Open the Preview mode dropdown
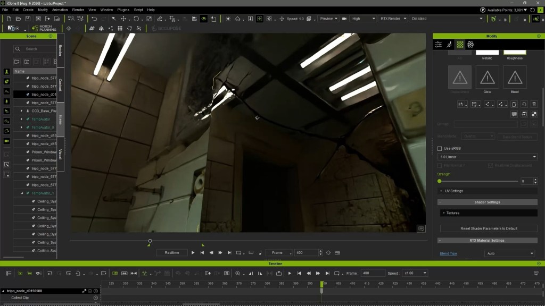This screenshot has height=306, width=545. click(328, 19)
